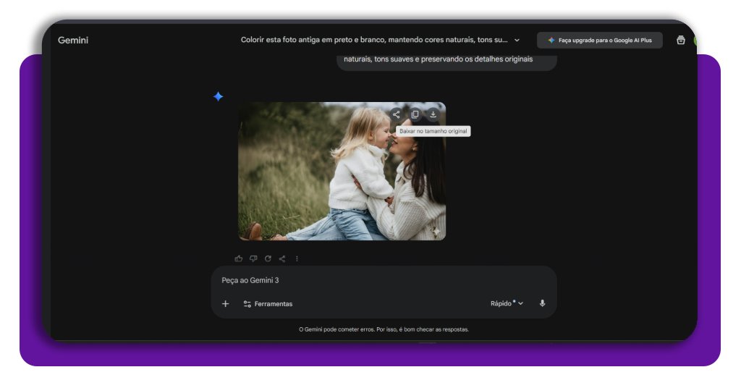Open the three-dot more options menu
The image size is (741, 388).
coord(297,258)
